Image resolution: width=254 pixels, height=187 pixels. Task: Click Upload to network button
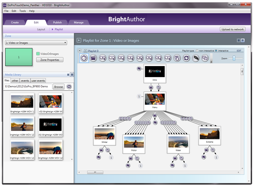tap(233, 29)
